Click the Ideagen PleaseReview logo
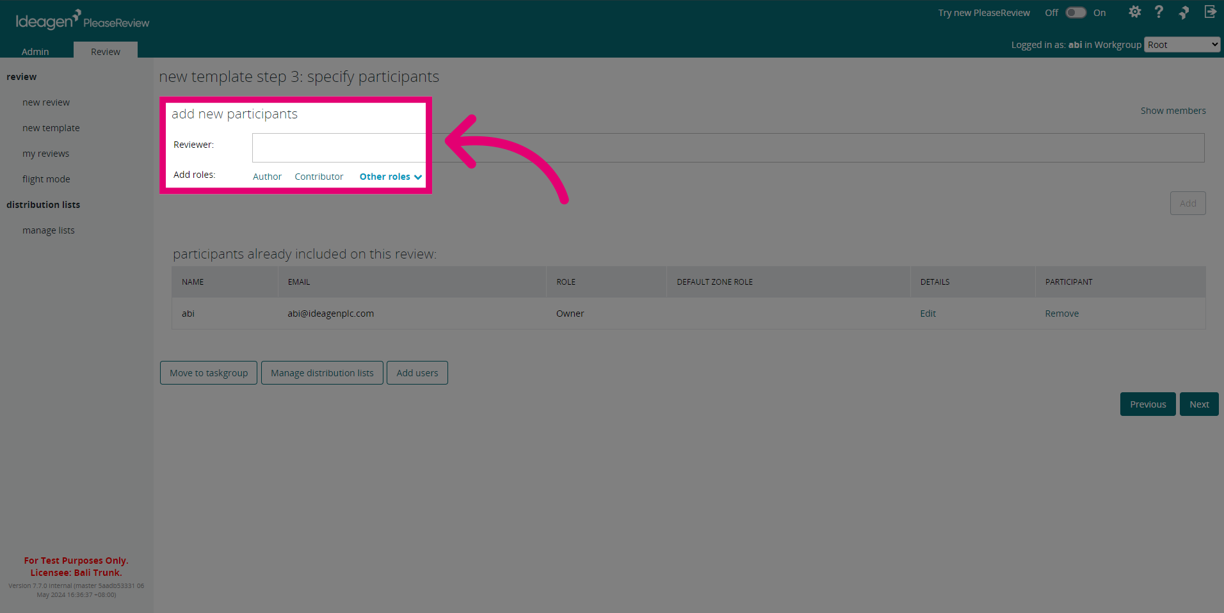The height and width of the screenshot is (613, 1224). coord(83,20)
